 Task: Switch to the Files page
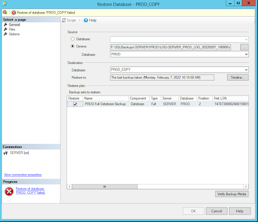pos(12,29)
